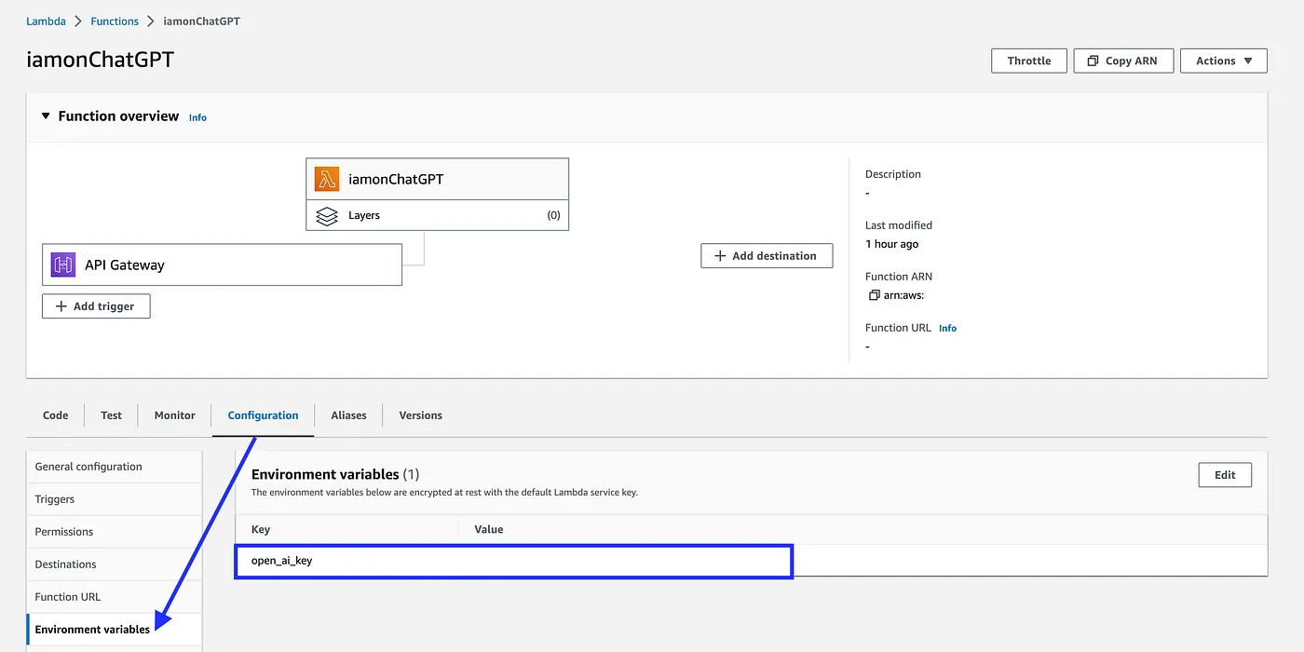Open the Info link beside Function overview
The image size is (1304, 652).
point(197,117)
